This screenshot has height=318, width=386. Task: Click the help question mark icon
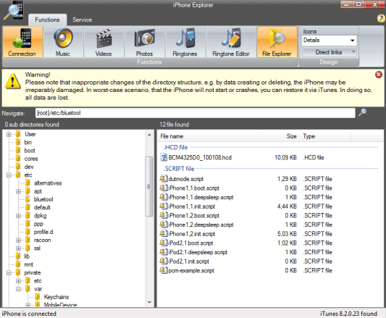pyautogui.click(x=381, y=18)
